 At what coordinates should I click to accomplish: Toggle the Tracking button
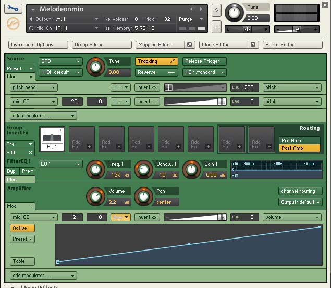[156, 61]
